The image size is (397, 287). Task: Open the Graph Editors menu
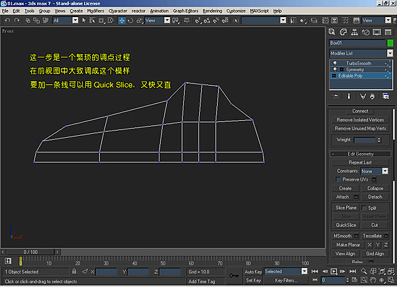(x=185, y=11)
